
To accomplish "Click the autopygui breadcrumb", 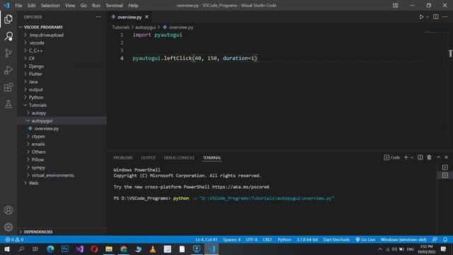I will tap(145, 27).
